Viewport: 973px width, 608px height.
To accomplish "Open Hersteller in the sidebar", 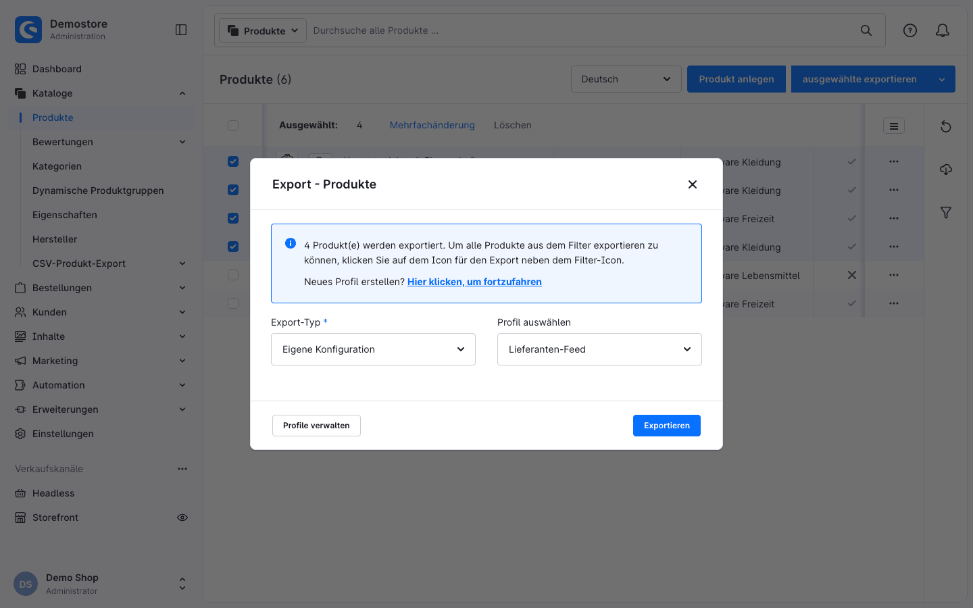I will tap(55, 239).
